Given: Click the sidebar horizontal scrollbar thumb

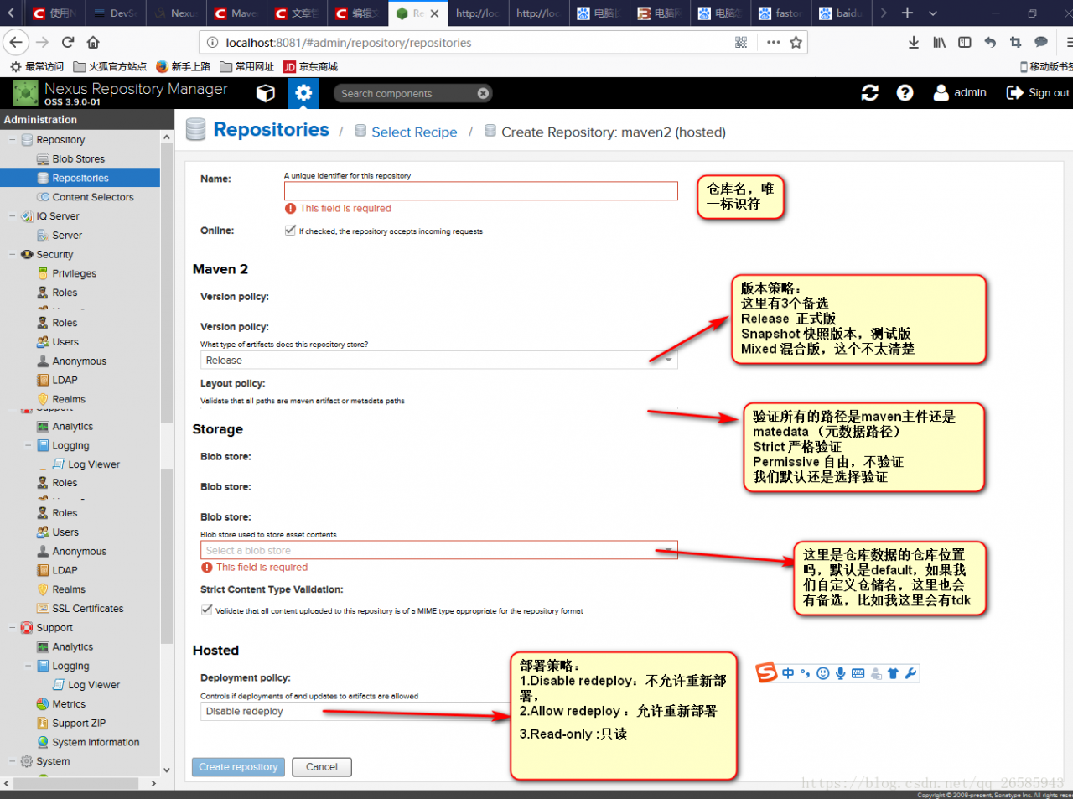Looking at the screenshot, I should [75, 783].
